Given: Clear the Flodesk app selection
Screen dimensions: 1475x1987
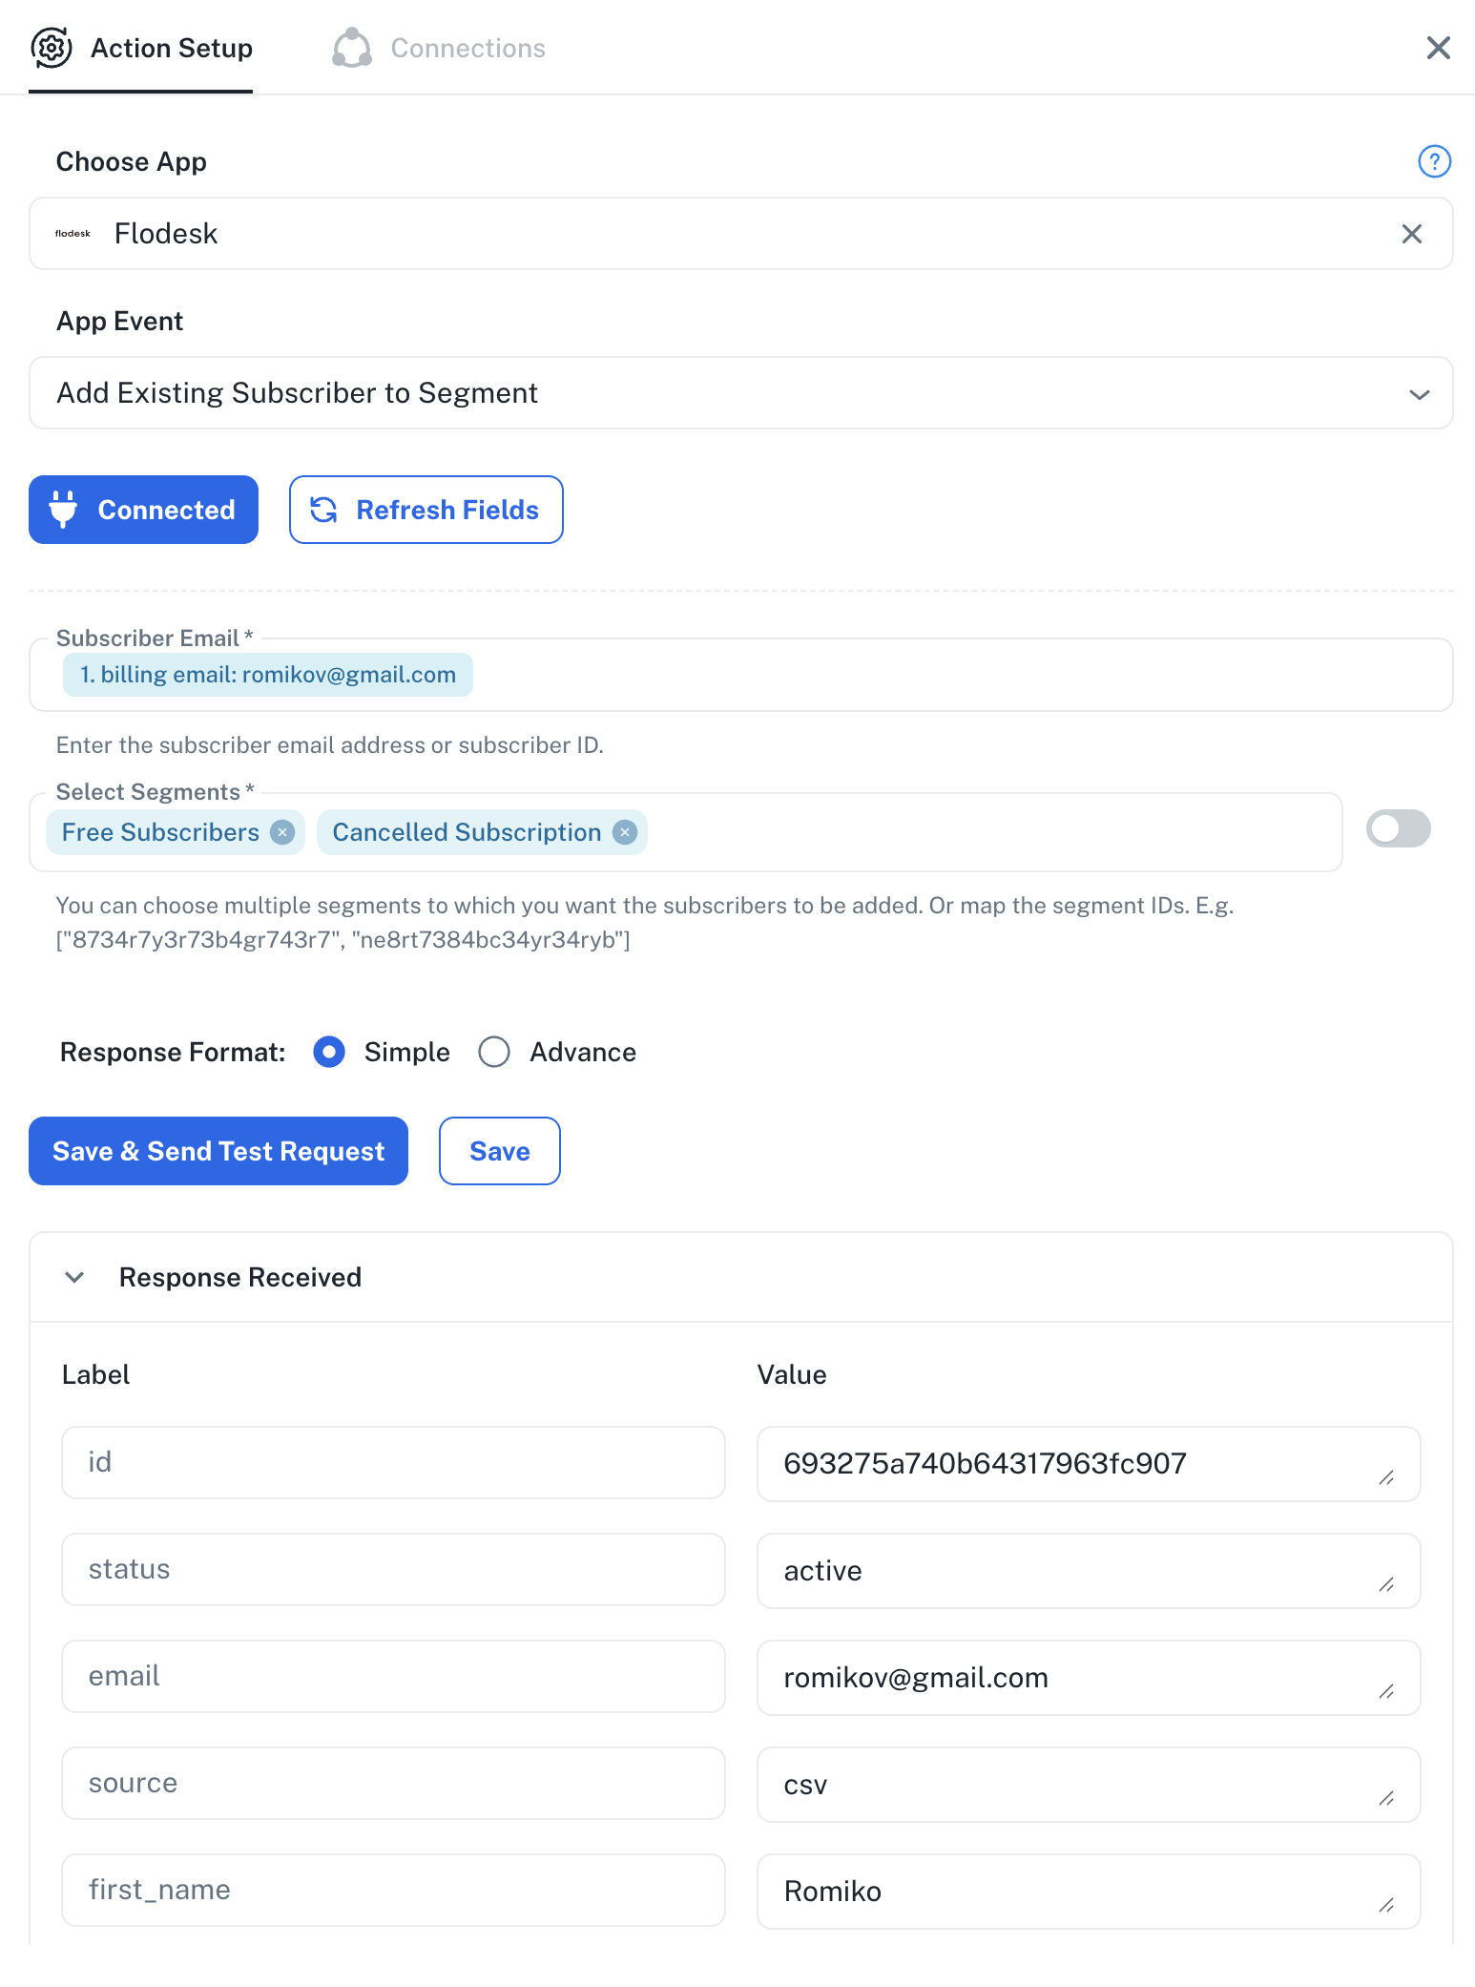Looking at the screenshot, I should (x=1412, y=234).
